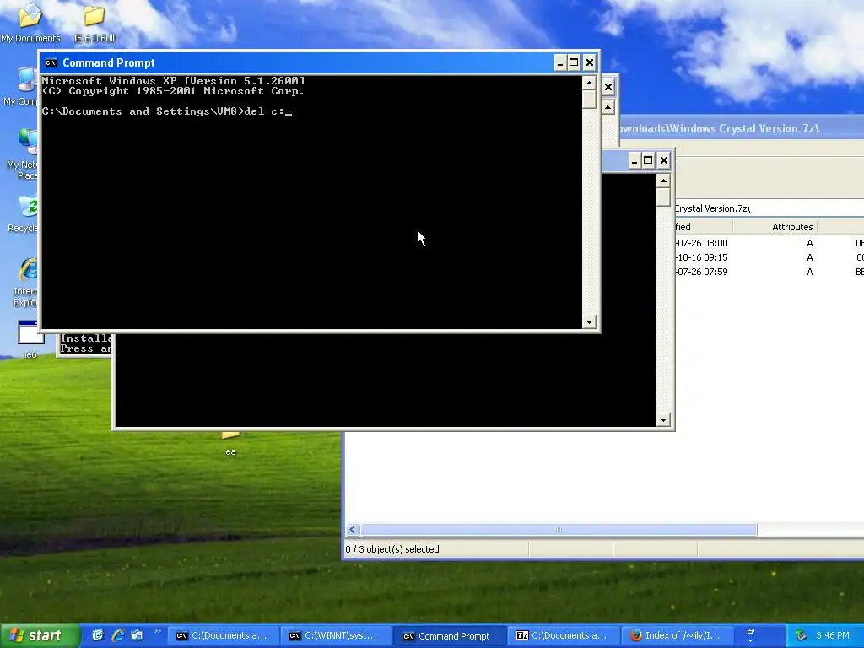Expand the quick launch chevron
Viewport: 864px width, 648px height.
point(158,631)
